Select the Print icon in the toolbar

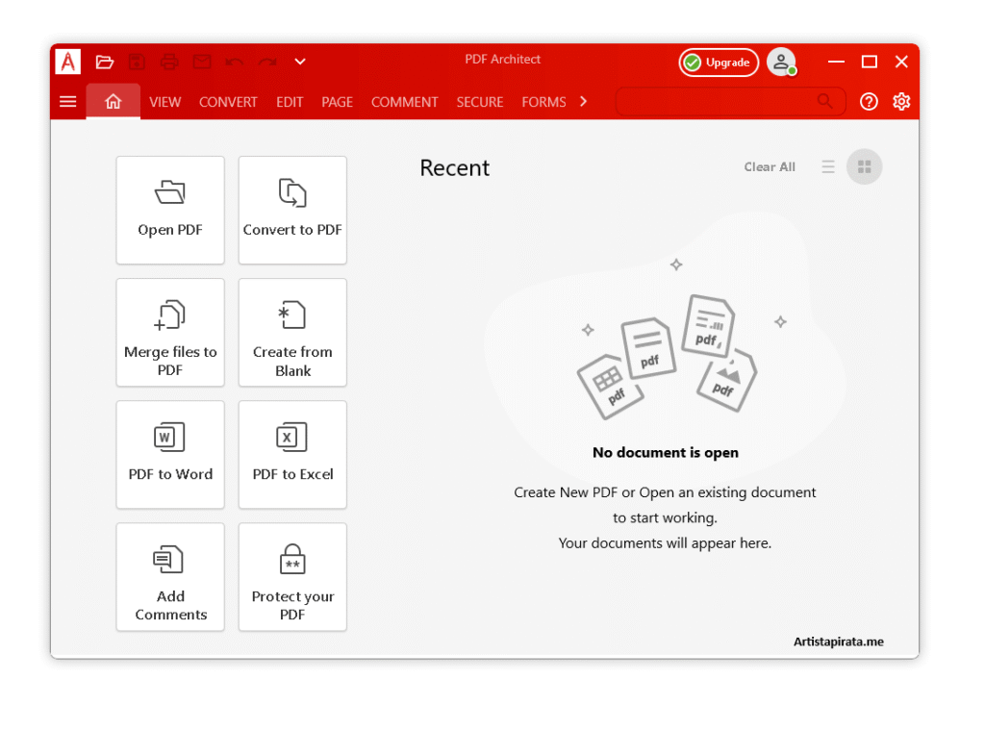[169, 61]
